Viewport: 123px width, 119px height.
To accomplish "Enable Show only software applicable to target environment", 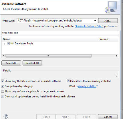I will point(3,91).
